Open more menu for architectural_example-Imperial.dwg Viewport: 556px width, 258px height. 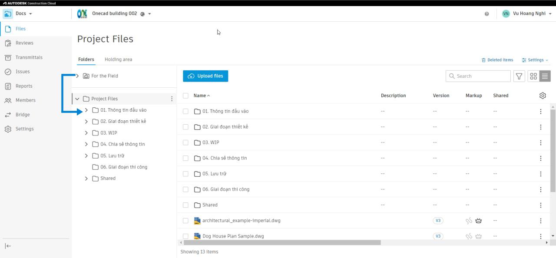[541, 221]
